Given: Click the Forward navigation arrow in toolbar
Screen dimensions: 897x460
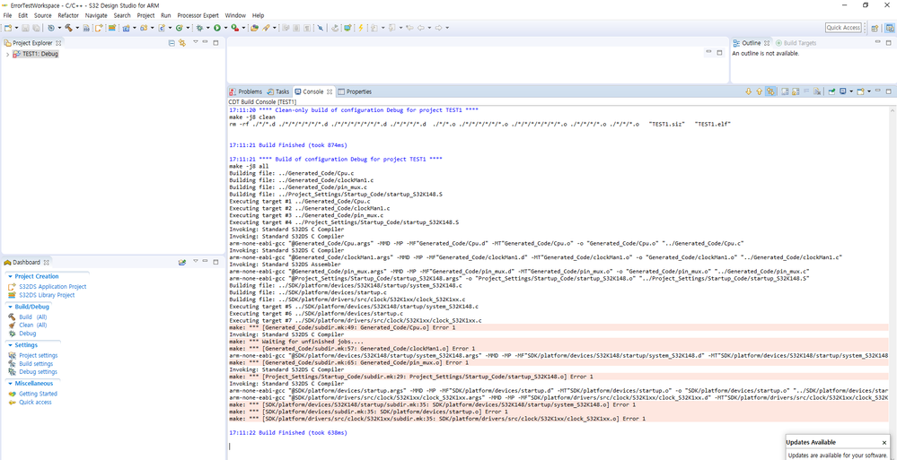Looking at the screenshot, I should pos(439,28).
